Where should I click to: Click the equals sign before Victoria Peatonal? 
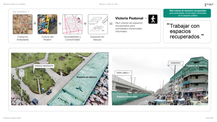click(111, 24)
